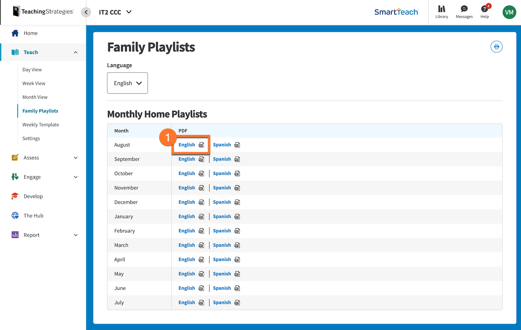This screenshot has width=521, height=330.
Task: Open the IT2 CCC class selector dropdown
Action: 115,12
